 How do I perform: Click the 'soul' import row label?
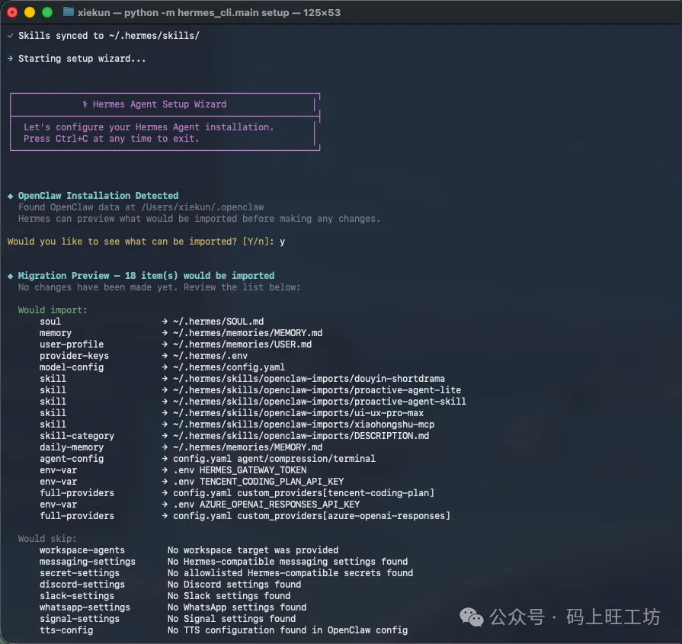coord(50,322)
